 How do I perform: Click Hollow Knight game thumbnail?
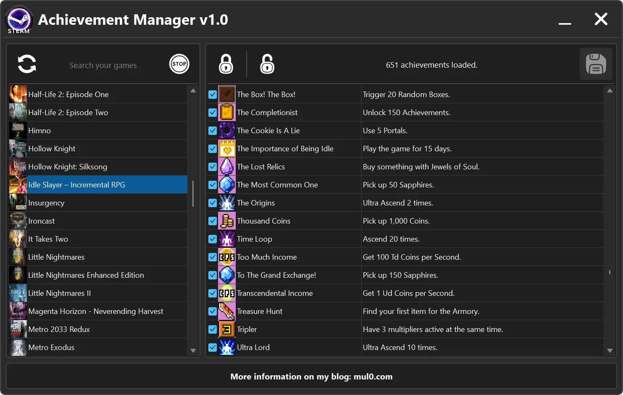pos(18,149)
